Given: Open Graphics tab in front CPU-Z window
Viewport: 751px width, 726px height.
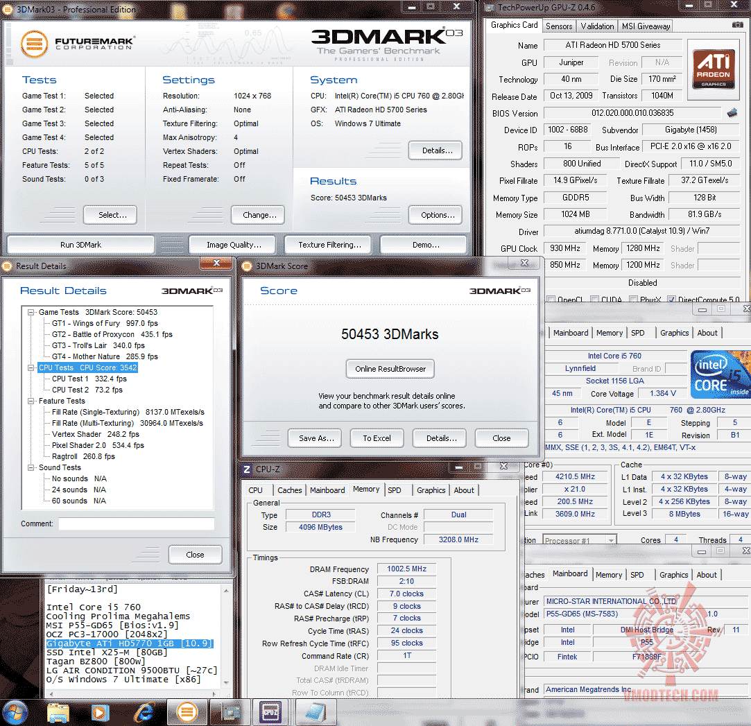Looking at the screenshot, I should pyautogui.click(x=431, y=490).
